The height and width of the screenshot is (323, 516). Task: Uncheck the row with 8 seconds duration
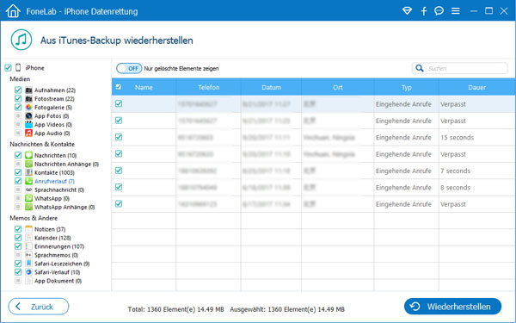119,187
